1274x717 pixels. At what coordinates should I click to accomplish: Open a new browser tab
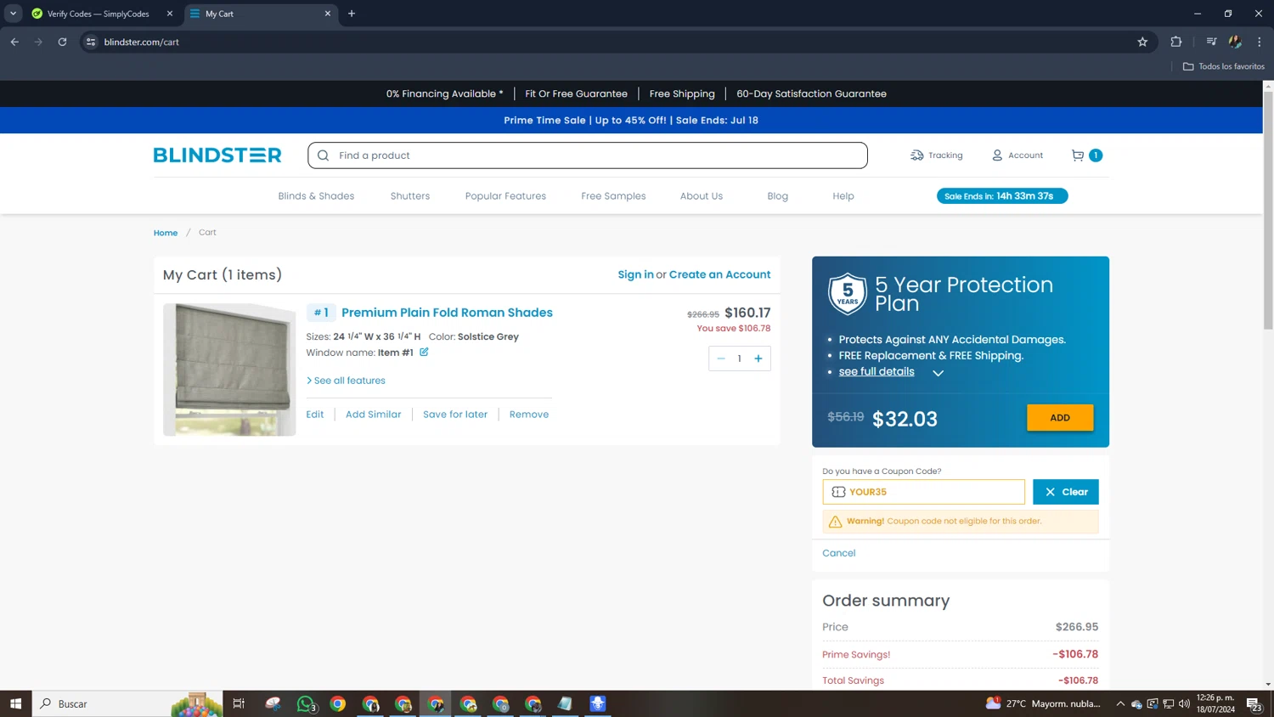[x=352, y=14]
